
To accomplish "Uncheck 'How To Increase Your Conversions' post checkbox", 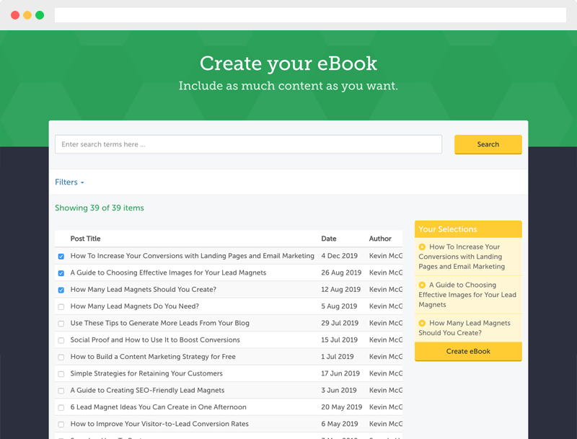I will (x=61, y=257).
